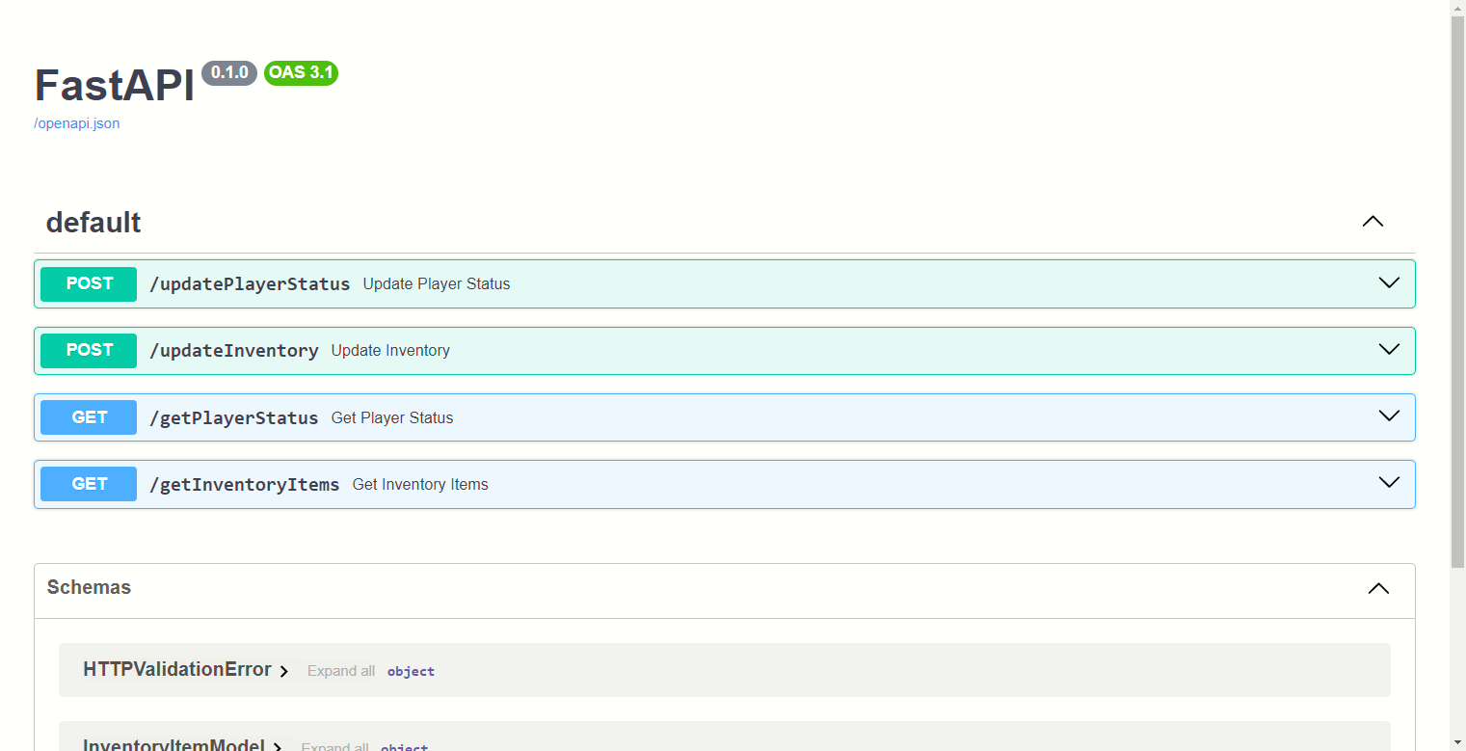This screenshot has width=1466, height=751.
Task: Click the Get Inventory Items description
Action: (x=420, y=484)
